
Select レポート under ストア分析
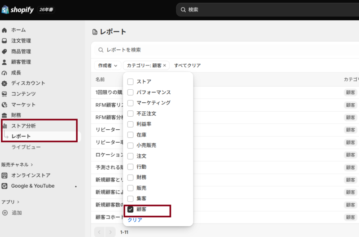coord(21,136)
